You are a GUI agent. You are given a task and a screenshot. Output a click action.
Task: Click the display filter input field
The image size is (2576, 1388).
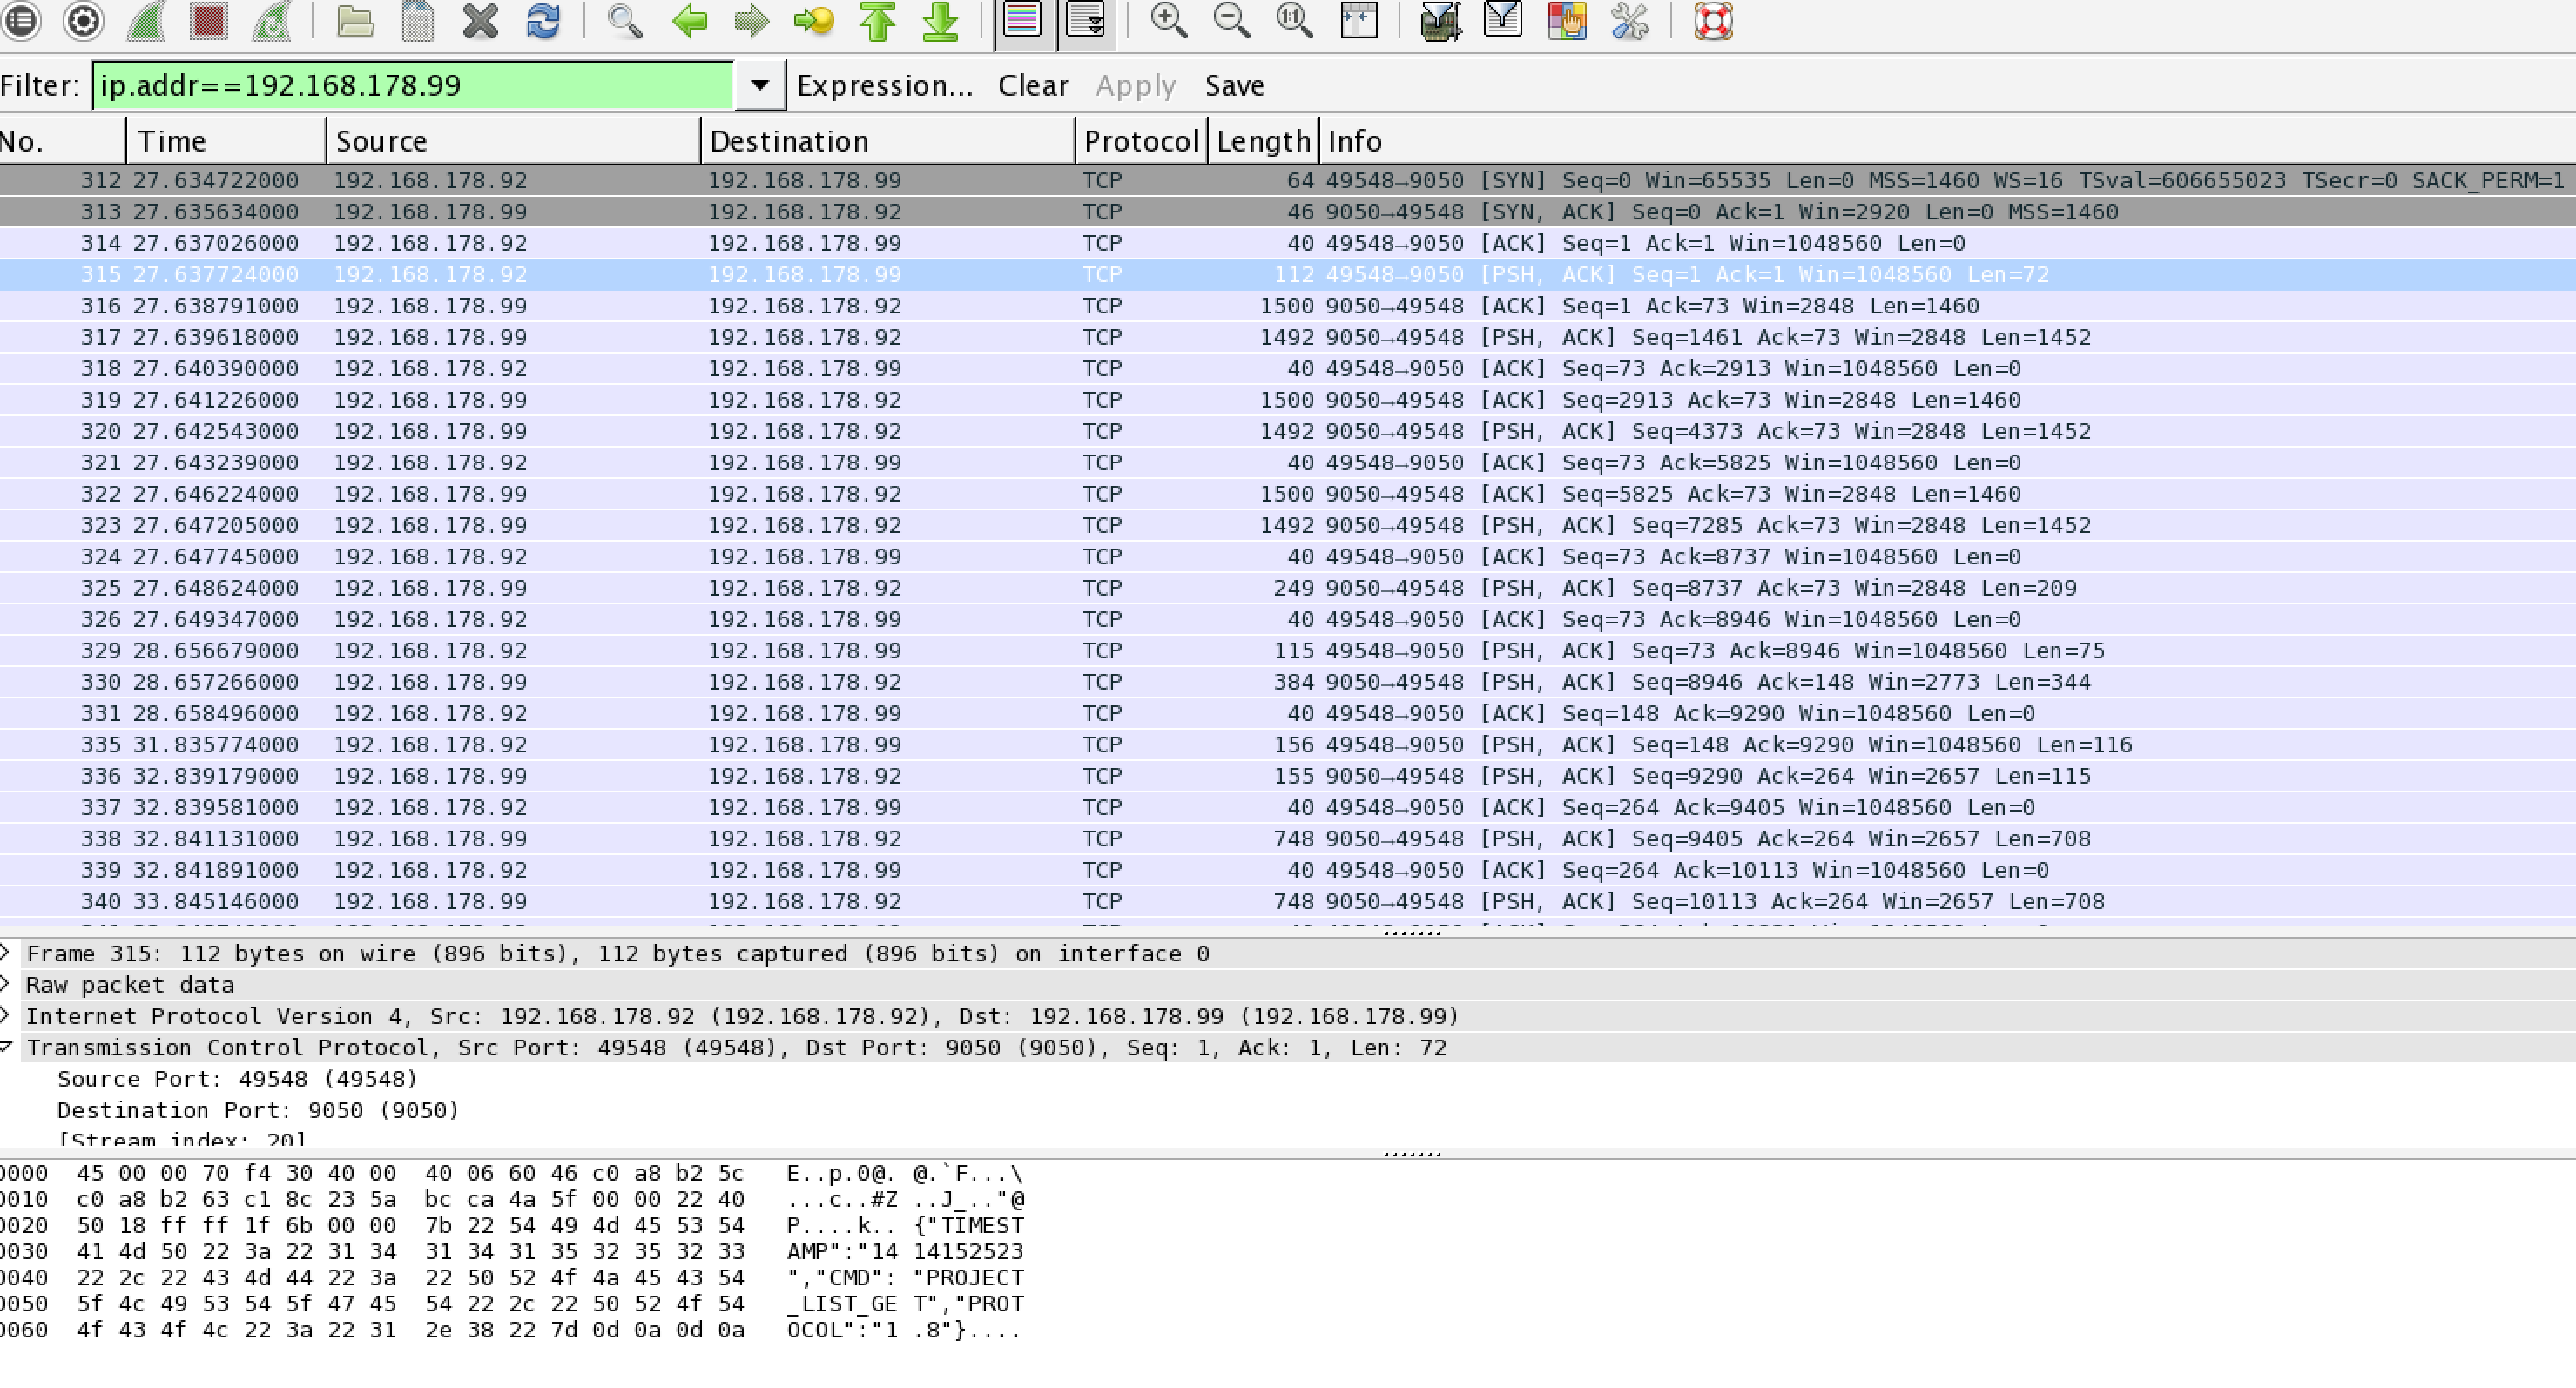pos(412,86)
